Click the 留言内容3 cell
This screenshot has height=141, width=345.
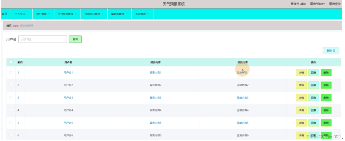(155, 98)
